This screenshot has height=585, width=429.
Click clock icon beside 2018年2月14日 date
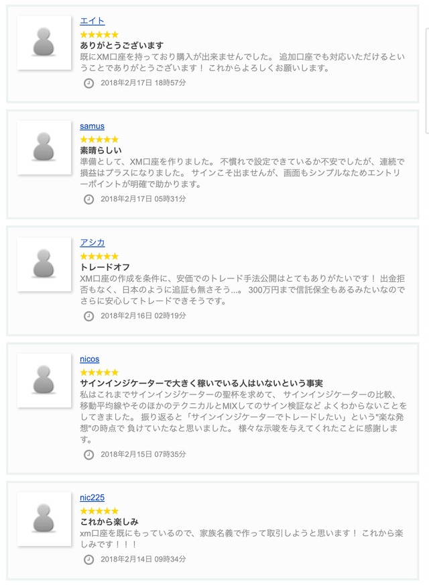coord(88,560)
